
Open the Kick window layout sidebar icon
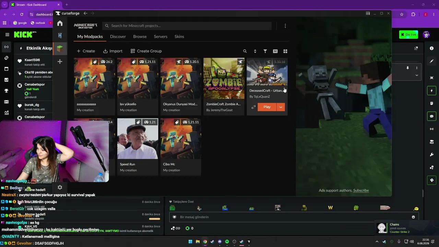pyautogui.click(x=6, y=69)
